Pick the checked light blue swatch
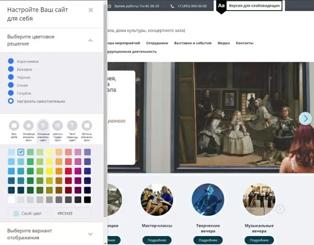 (x=21, y=152)
